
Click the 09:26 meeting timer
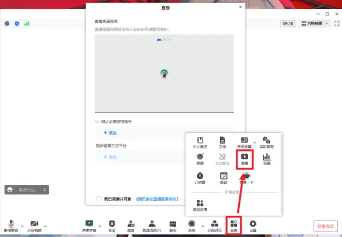pyautogui.click(x=288, y=23)
